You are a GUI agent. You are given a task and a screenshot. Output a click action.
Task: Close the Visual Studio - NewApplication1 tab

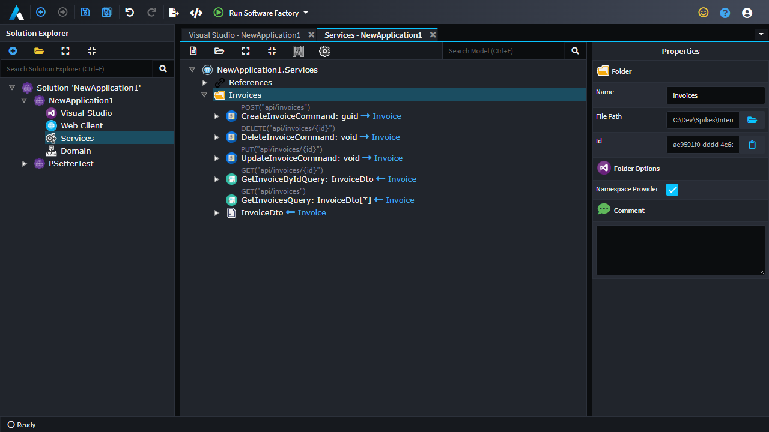click(x=311, y=35)
